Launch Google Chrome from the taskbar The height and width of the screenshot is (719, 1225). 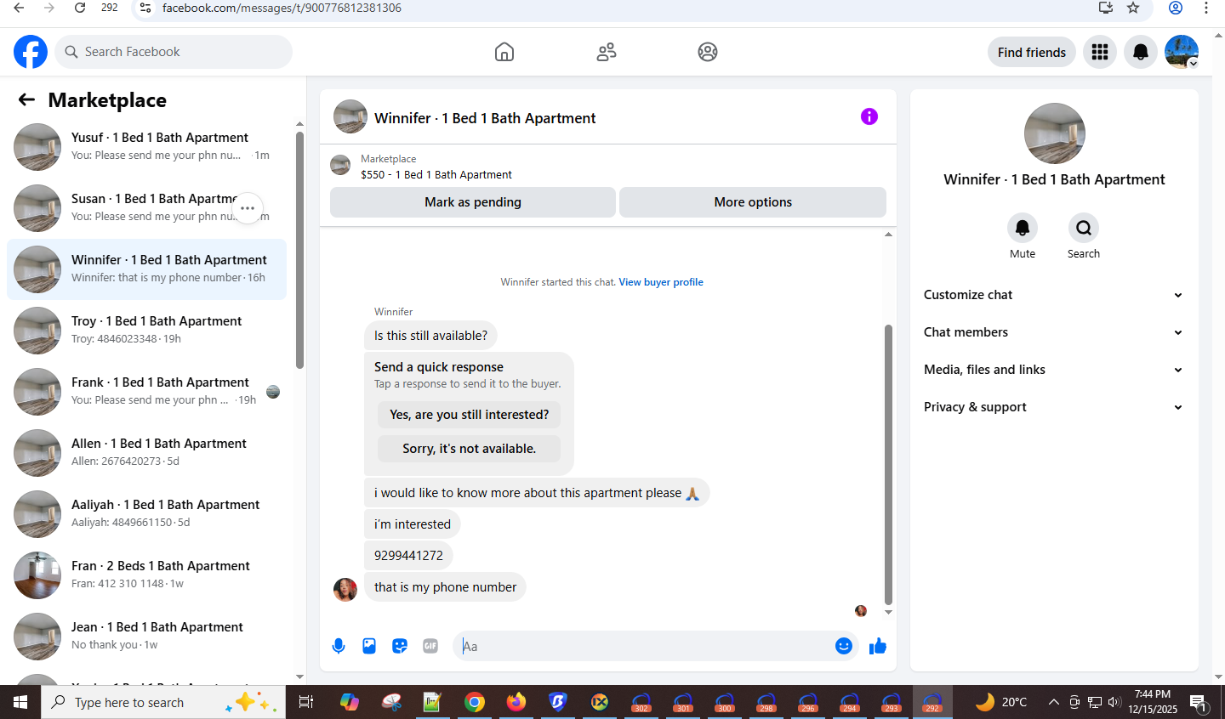(475, 702)
